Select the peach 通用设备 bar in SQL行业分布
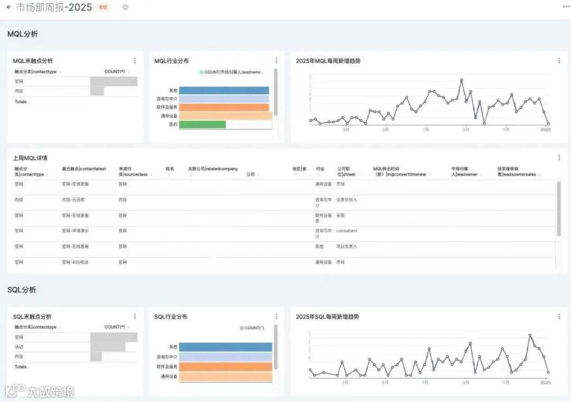The height and width of the screenshot is (402, 571). click(x=225, y=377)
